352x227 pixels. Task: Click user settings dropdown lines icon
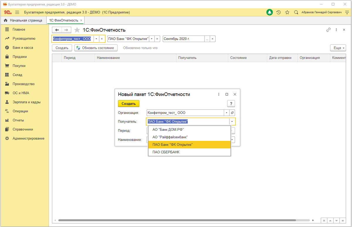(347, 12)
